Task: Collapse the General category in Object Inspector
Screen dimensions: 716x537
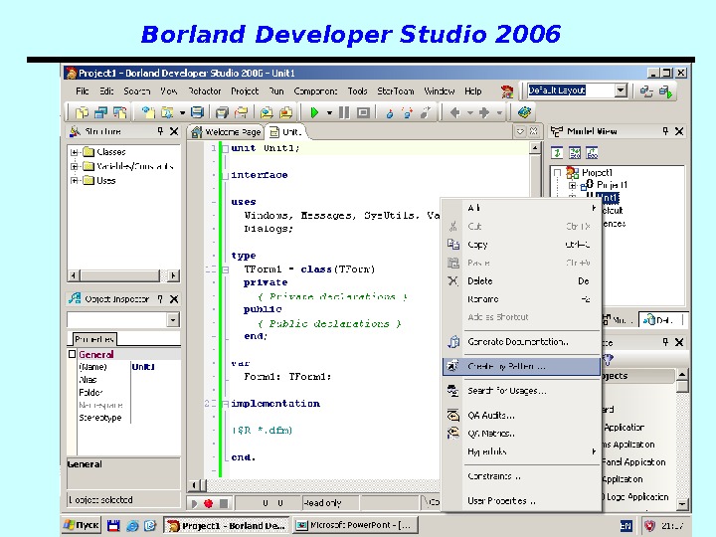Action: point(72,354)
